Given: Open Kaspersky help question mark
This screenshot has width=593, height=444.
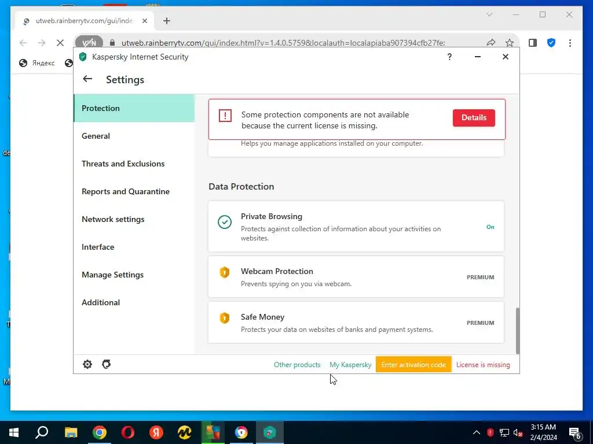Looking at the screenshot, I should (x=449, y=57).
